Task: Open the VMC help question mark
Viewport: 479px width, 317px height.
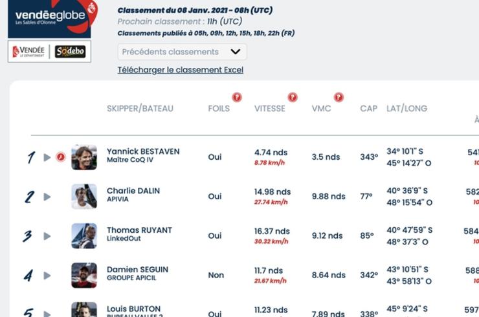Action: (x=339, y=97)
